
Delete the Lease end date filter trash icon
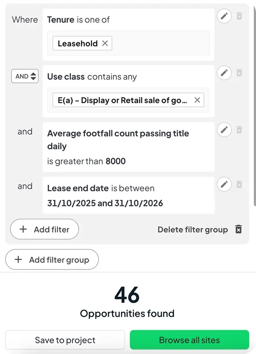pyautogui.click(x=240, y=184)
